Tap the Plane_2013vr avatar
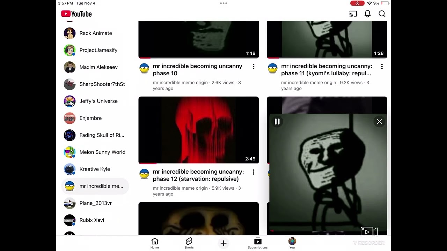 coord(69,203)
